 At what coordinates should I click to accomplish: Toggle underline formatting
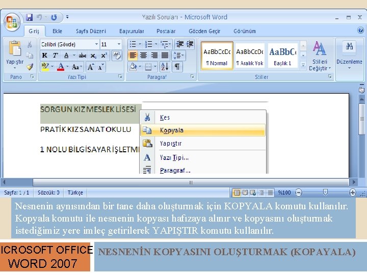click(66, 56)
